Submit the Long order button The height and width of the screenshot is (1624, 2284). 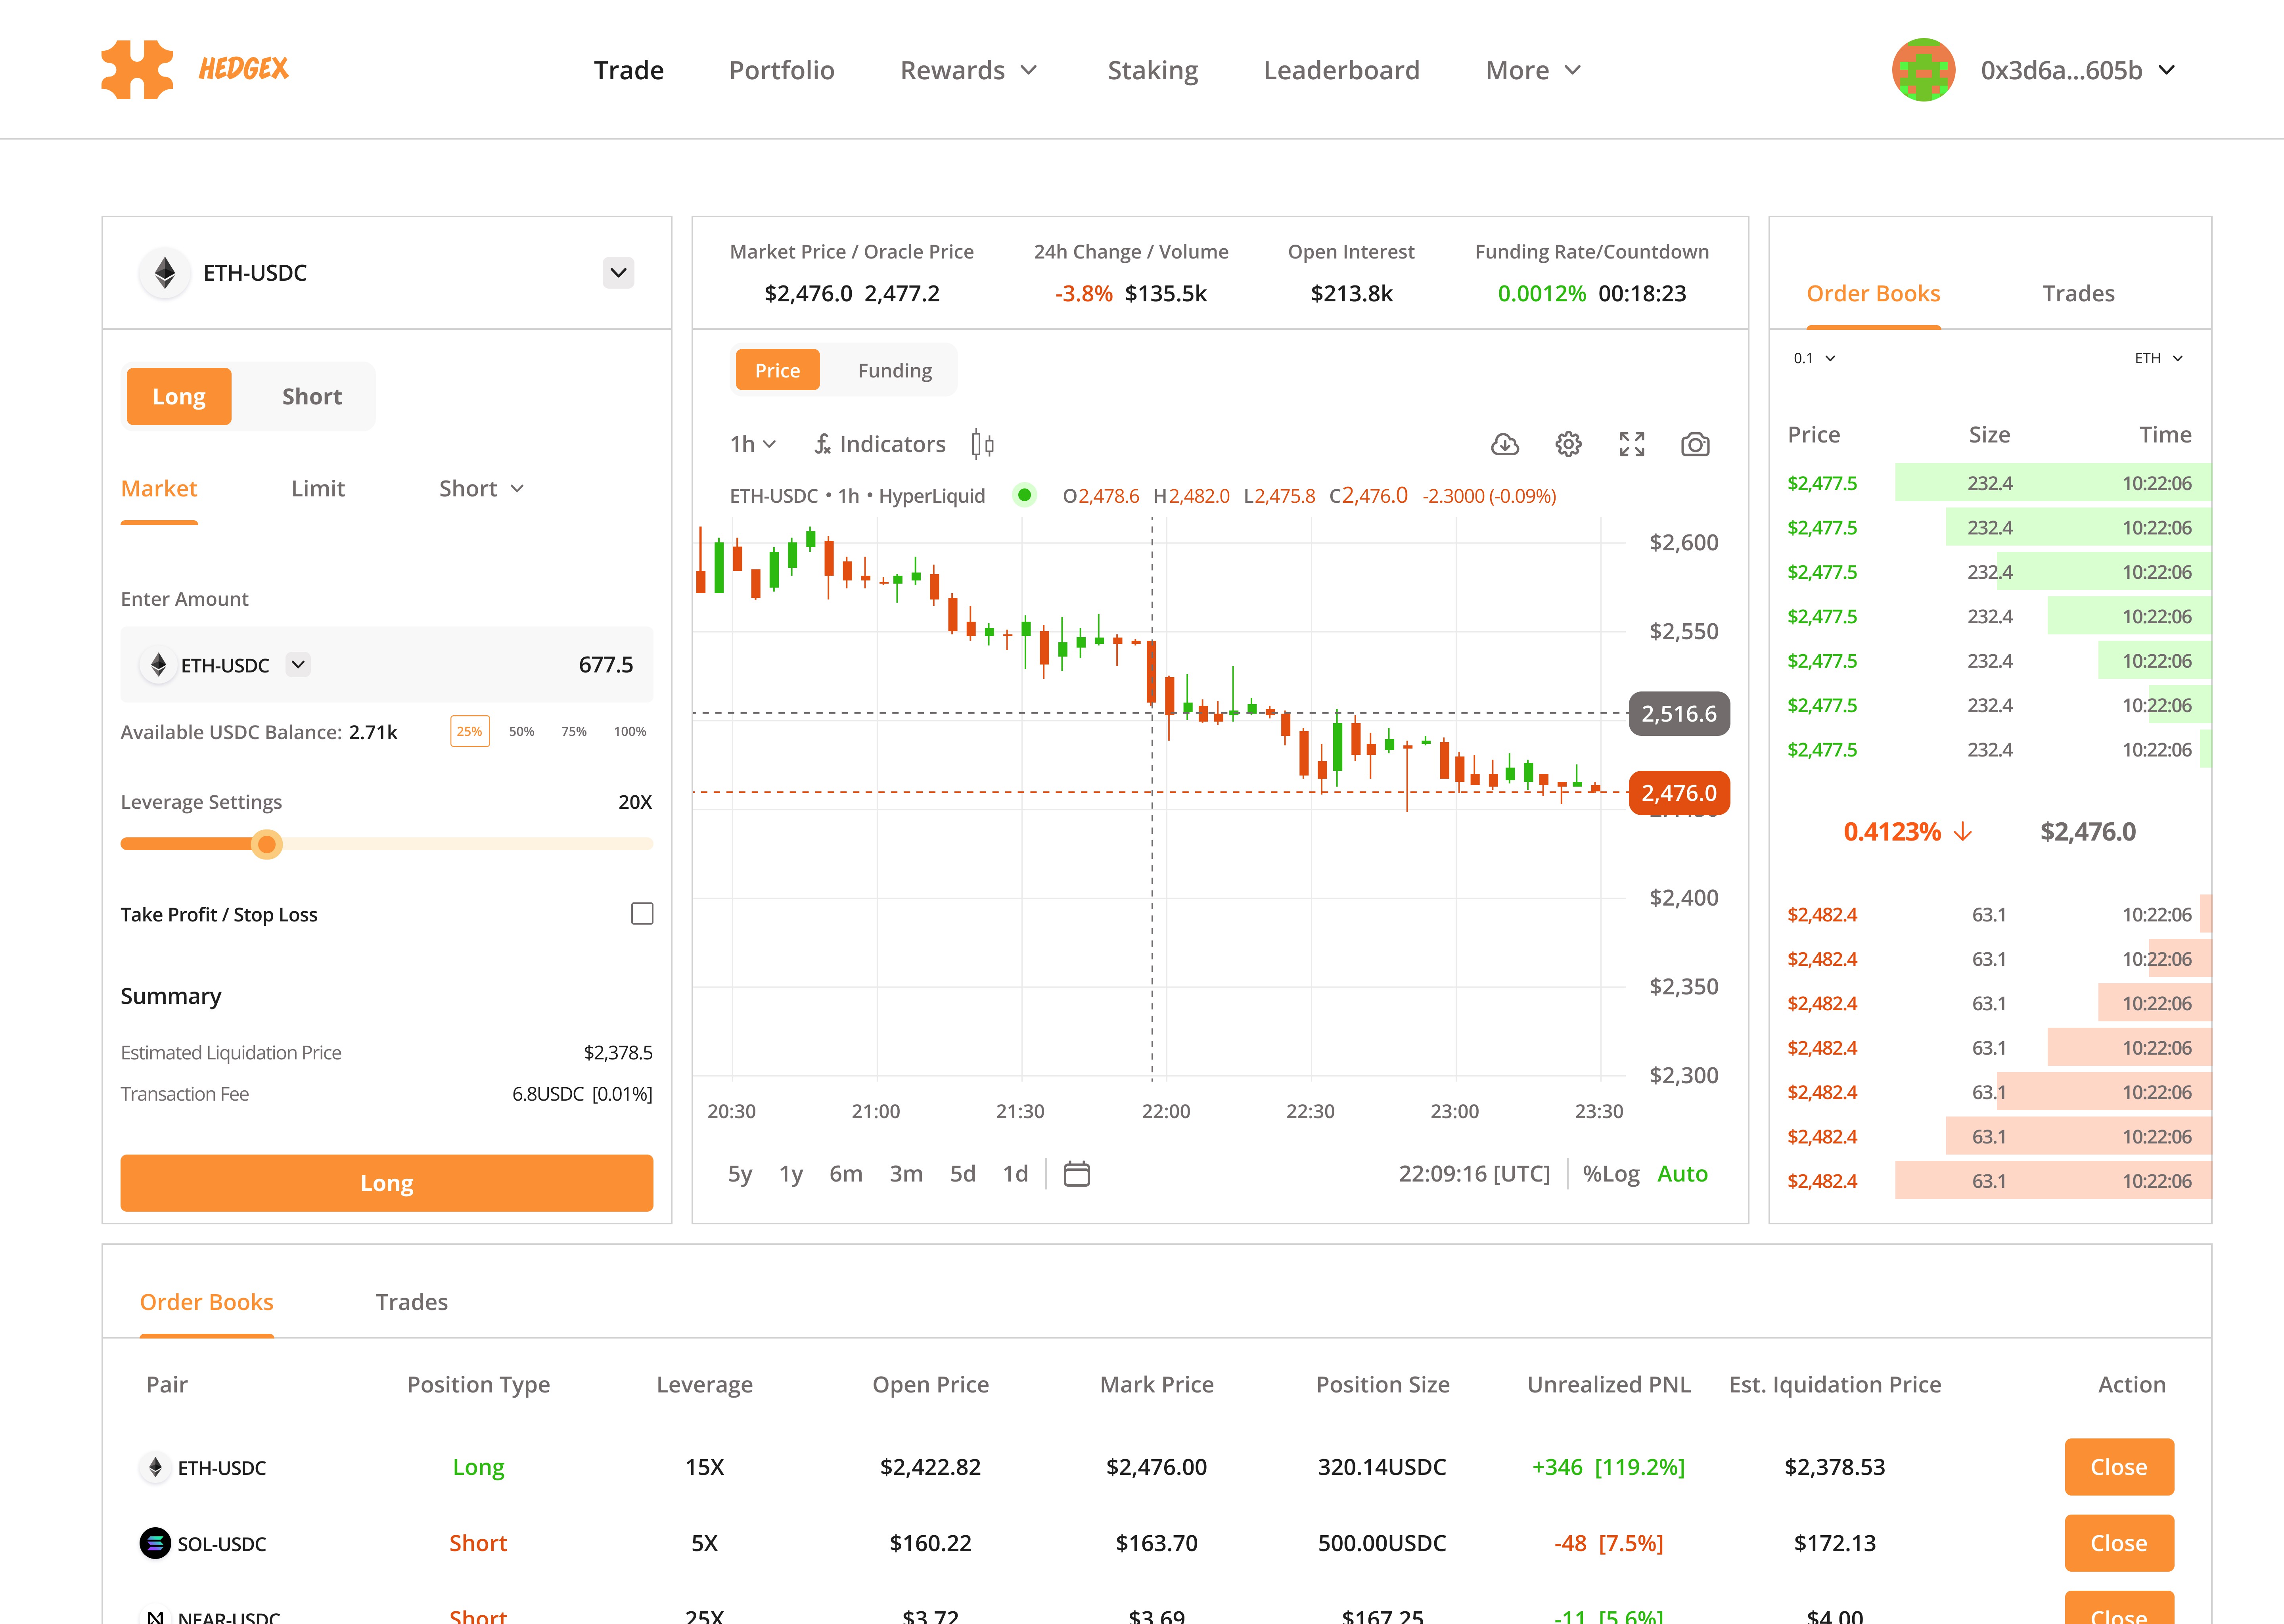tap(387, 1183)
